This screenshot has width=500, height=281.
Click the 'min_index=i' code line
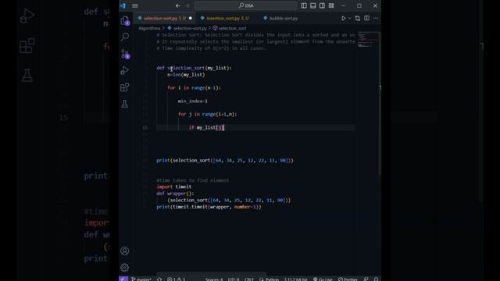[193, 101]
